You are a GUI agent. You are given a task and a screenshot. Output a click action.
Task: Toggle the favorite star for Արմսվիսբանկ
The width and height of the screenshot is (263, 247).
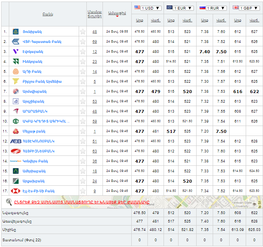(x=83, y=91)
